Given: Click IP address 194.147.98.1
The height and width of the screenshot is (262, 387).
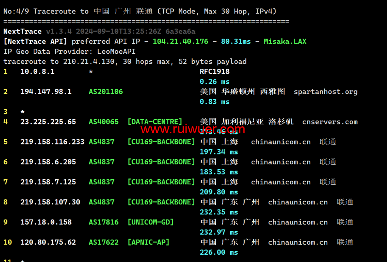Looking at the screenshot, I should click(x=46, y=92).
